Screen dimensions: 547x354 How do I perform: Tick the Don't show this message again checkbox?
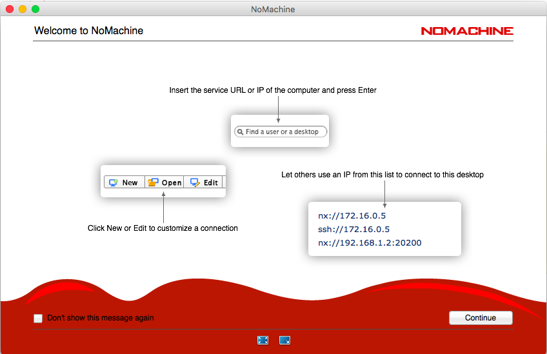[38, 318]
